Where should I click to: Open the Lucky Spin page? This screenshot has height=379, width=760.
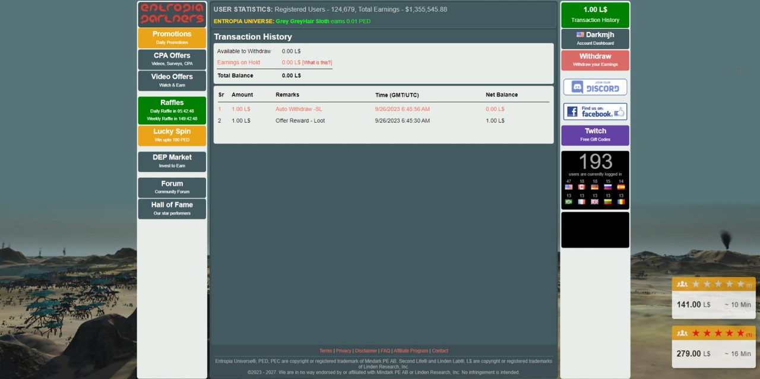click(172, 135)
